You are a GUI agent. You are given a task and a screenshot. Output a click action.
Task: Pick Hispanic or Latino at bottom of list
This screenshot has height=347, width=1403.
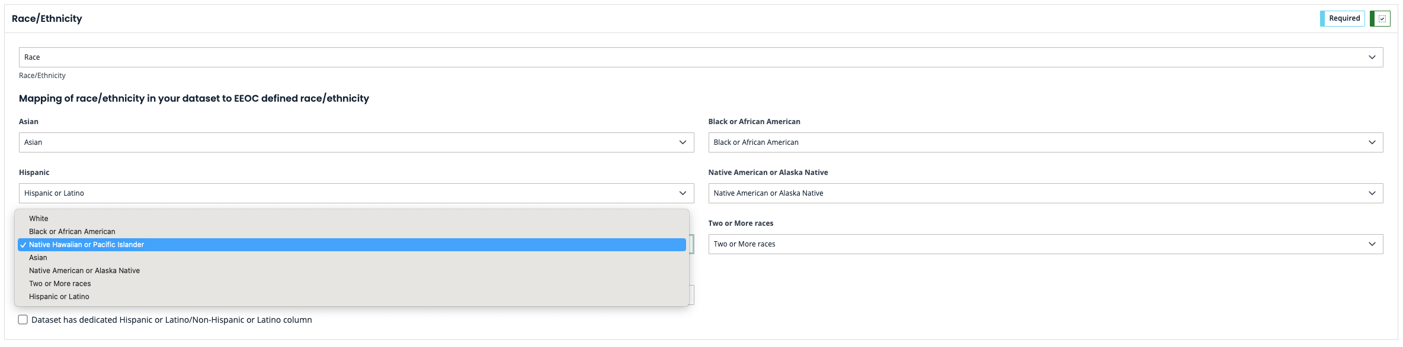[59, 297]
